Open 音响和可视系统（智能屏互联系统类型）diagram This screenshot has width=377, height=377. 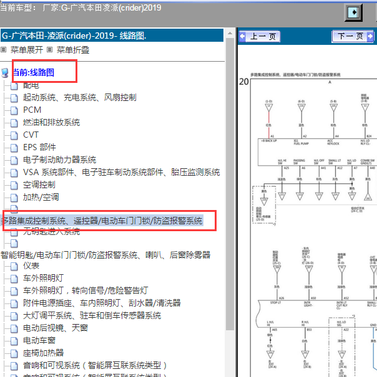pos(95,366)
